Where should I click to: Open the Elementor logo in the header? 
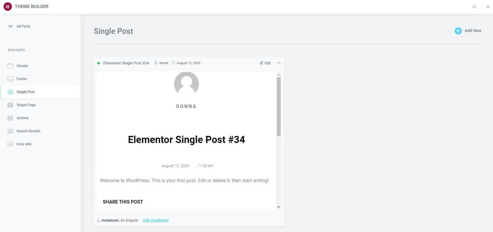[7, 6]
